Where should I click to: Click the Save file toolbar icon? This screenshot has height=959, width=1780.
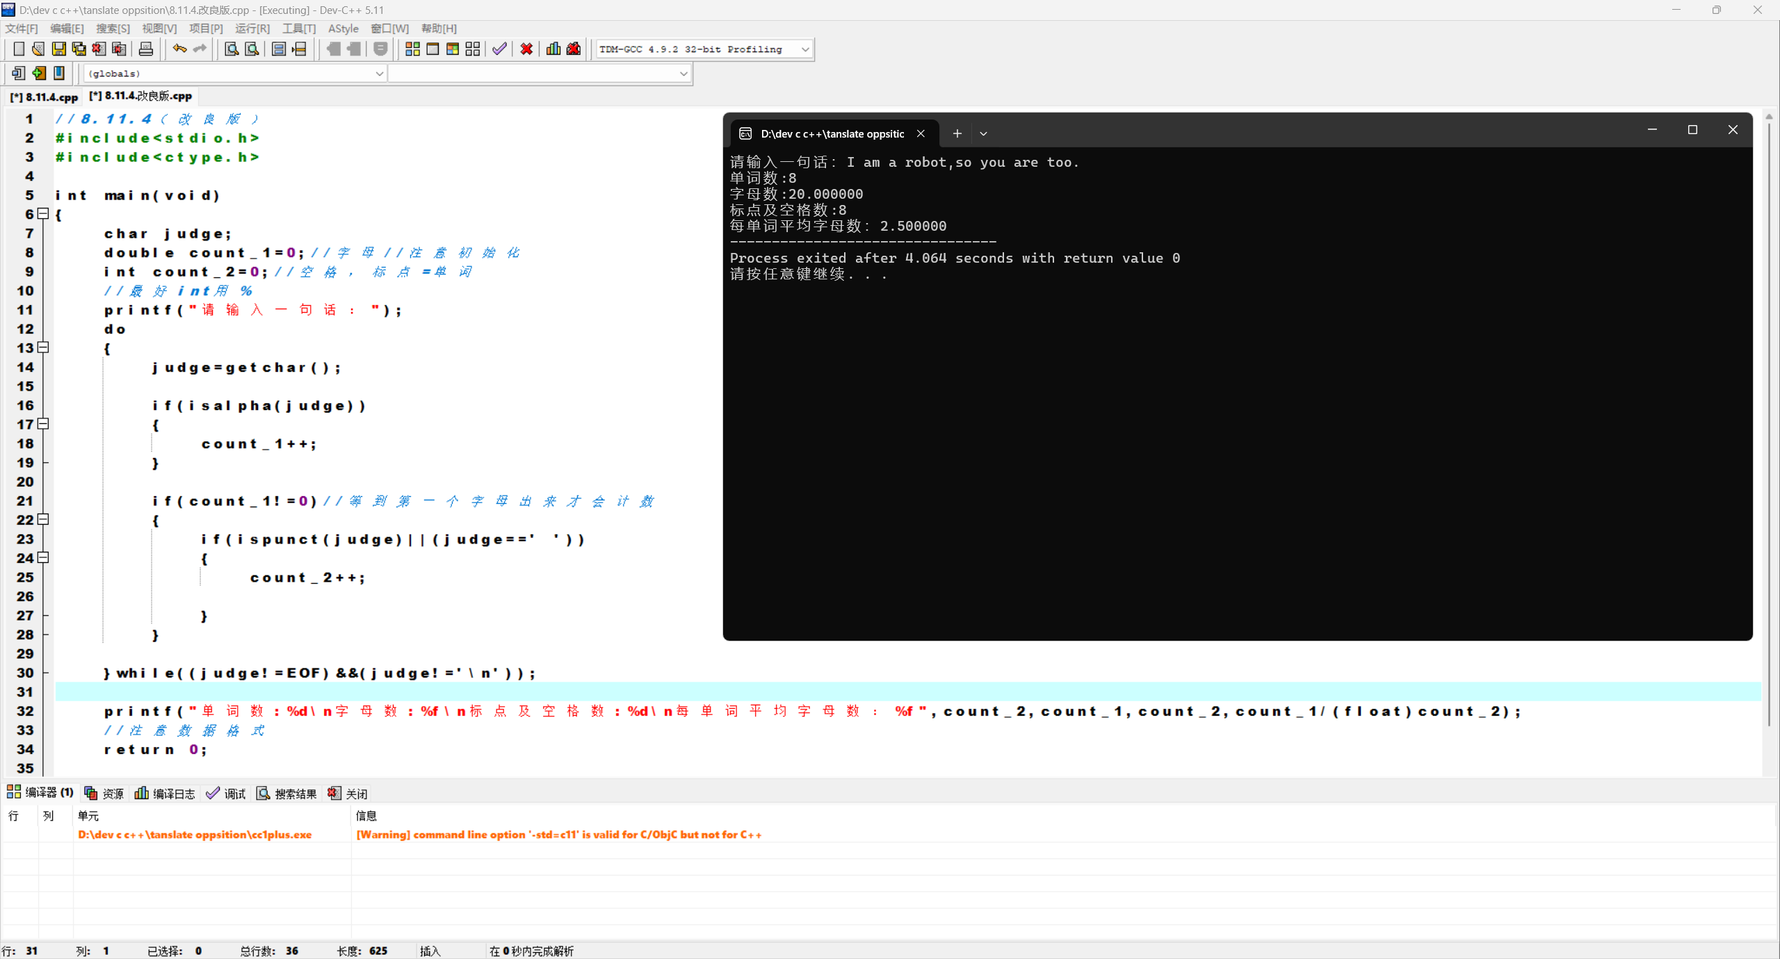[x=59, y=49]
